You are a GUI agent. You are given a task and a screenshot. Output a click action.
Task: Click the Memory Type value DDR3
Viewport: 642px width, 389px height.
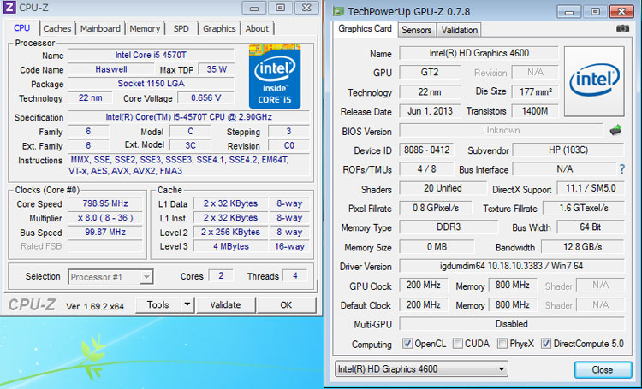click(449, 227)
